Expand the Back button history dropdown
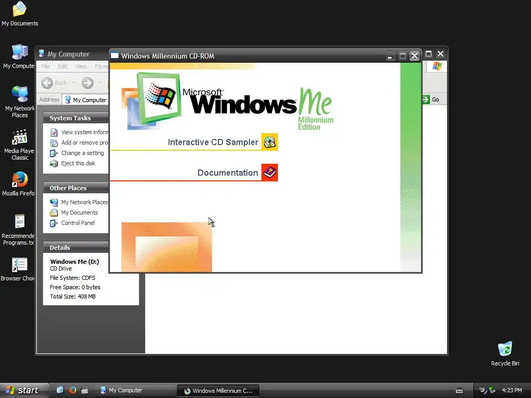Viewport: 531px width, 398px height. (x=73, y=83)
